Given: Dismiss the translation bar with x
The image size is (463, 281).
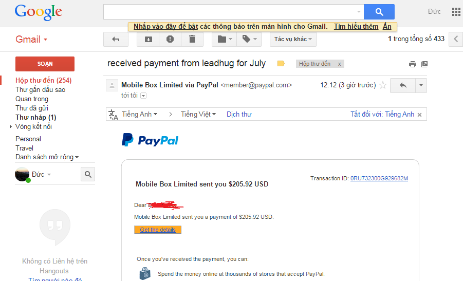Looking at the screenshot, I should (x=419, y=115).
